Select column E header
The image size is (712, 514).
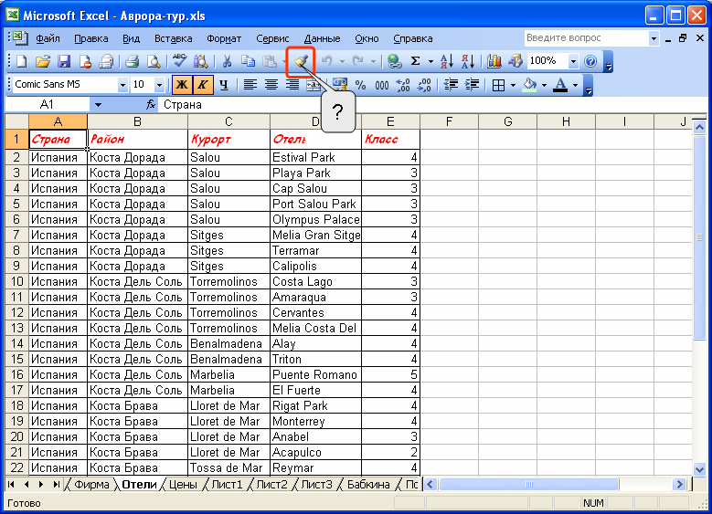pyautogui.click(x=390, y=121)
